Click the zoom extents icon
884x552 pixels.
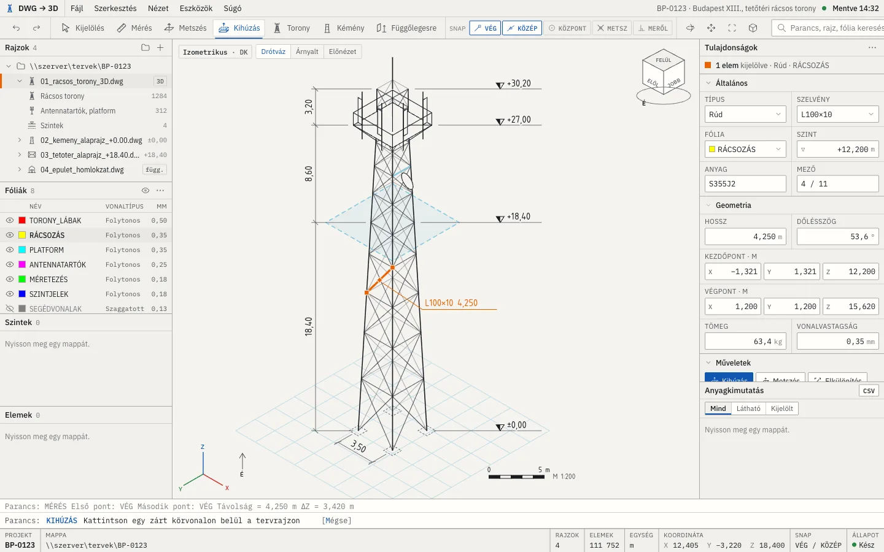pyautogui.click(x=732, y=28)
